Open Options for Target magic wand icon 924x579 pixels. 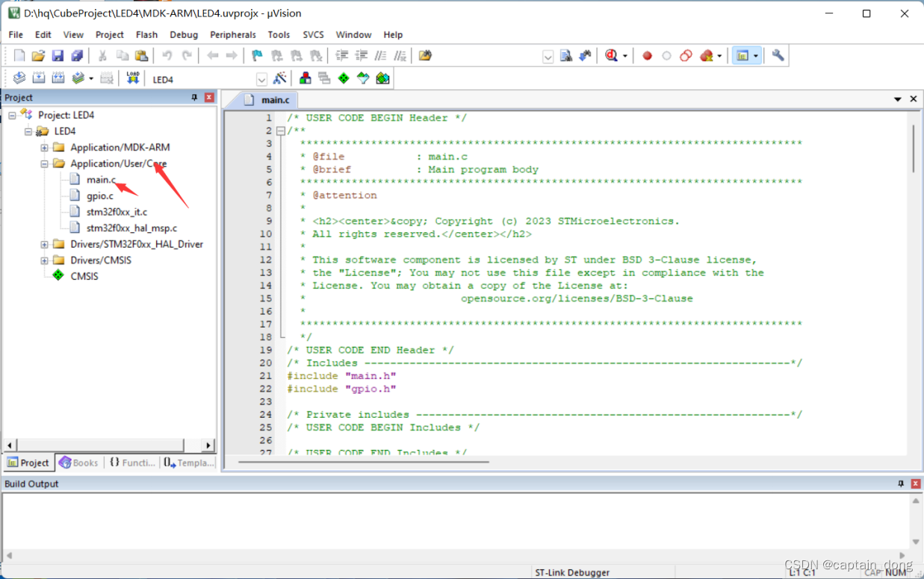coord(280,78)
